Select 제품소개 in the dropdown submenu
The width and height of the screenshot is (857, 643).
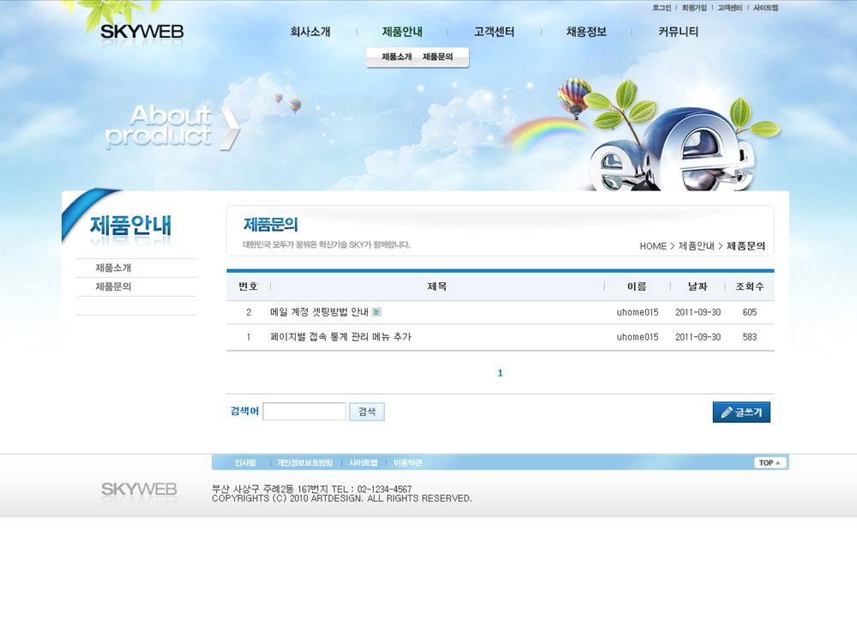pos(397,57)
